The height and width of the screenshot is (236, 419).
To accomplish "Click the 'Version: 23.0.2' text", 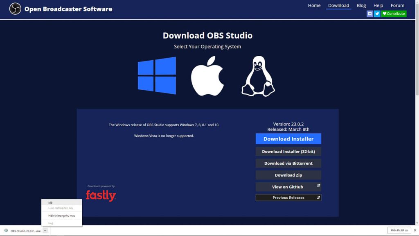I will [x=288, y=124].
